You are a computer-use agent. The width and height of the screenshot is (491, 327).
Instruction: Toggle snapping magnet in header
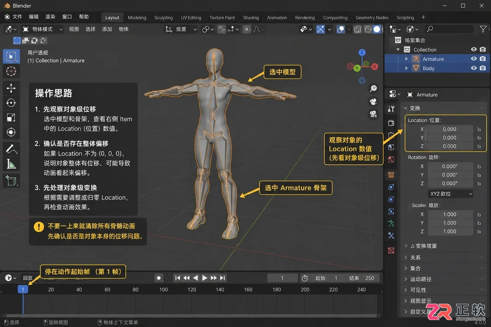(222, 29)
